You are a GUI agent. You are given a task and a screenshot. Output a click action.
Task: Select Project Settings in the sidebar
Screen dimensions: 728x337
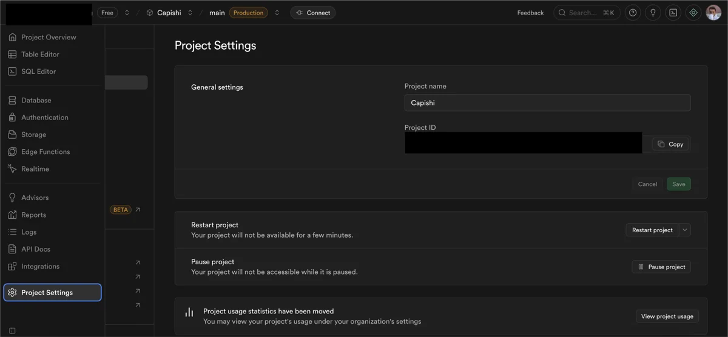[x=52, y=292]
